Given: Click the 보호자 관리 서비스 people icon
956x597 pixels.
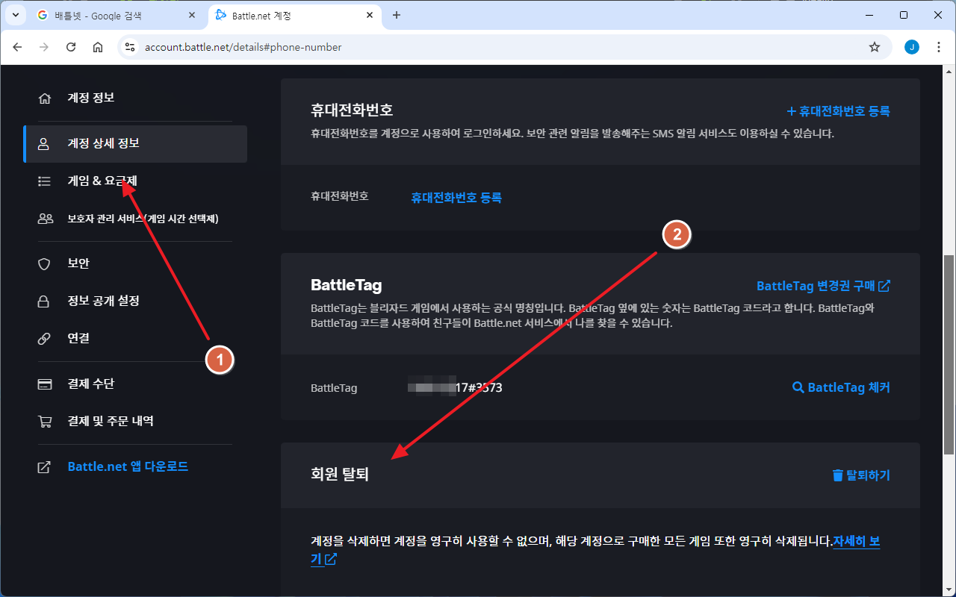Looking at the screenshot, I should [x=45, y=219].
